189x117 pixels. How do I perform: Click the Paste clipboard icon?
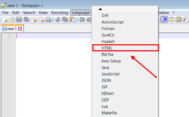tap(73, 19)
